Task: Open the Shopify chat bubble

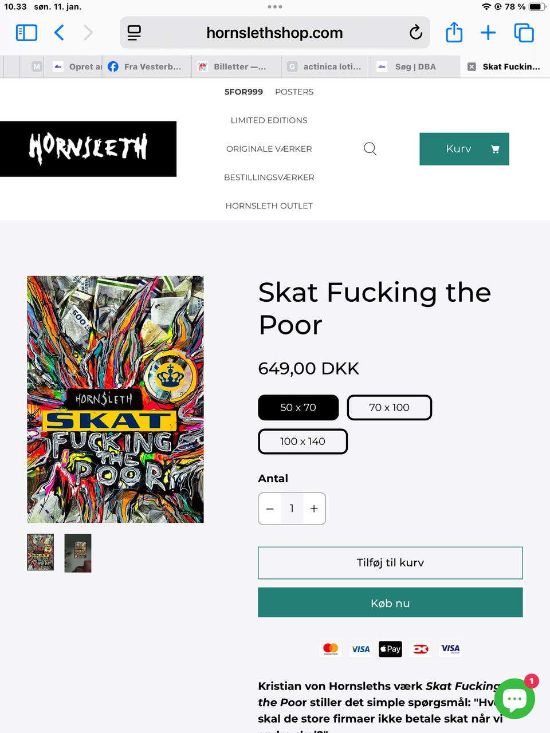Action: pyautogui.click(x=514, y=698)
